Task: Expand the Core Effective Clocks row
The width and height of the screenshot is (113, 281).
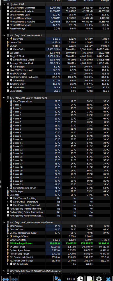Action: 8,60
